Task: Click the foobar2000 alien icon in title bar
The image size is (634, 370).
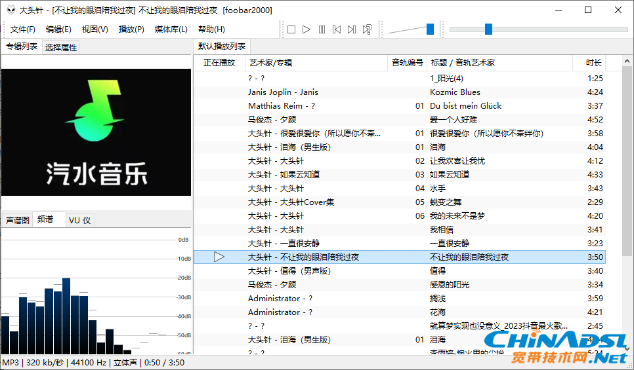Action: (9, 10)
